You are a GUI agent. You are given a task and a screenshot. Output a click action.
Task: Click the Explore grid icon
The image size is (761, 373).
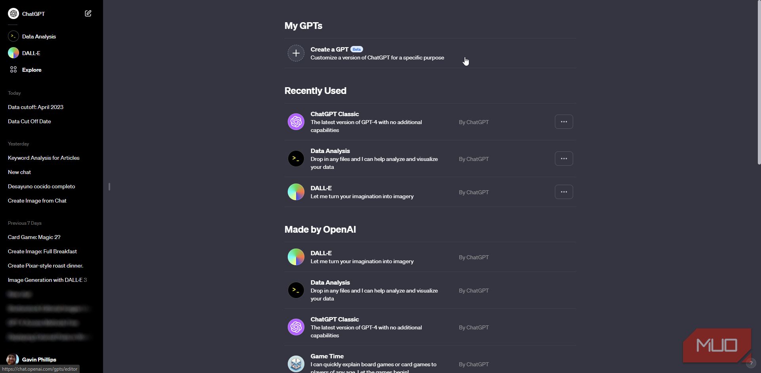(x=13, y=69)
